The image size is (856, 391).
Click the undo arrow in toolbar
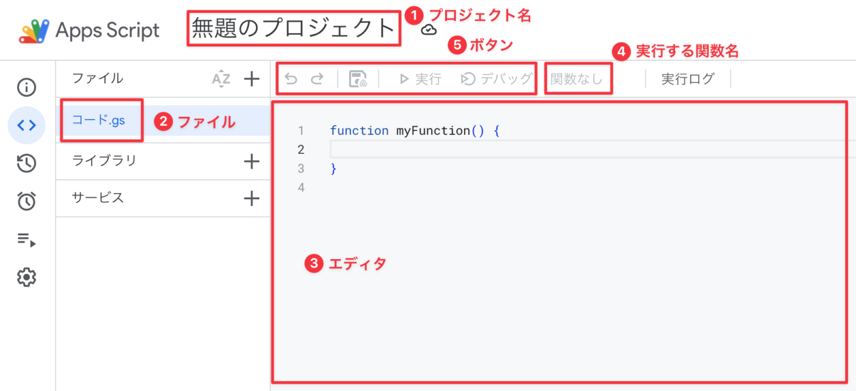coord(292,79)
